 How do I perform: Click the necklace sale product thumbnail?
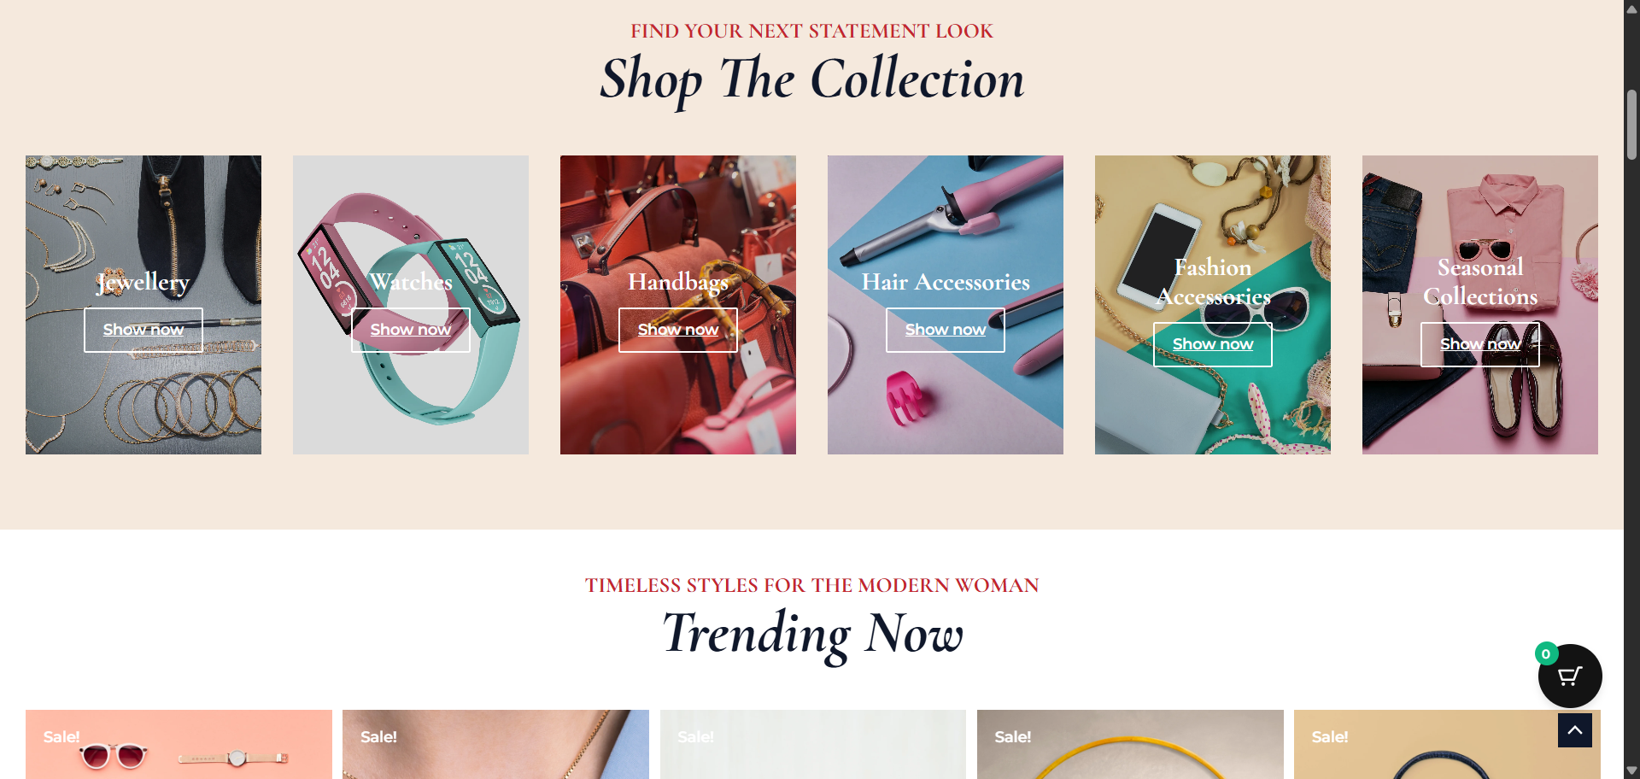pos(495,744)
